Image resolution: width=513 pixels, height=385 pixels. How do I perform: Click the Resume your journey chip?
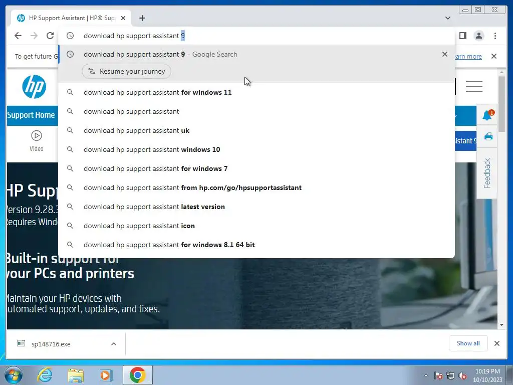click(126, 71)
